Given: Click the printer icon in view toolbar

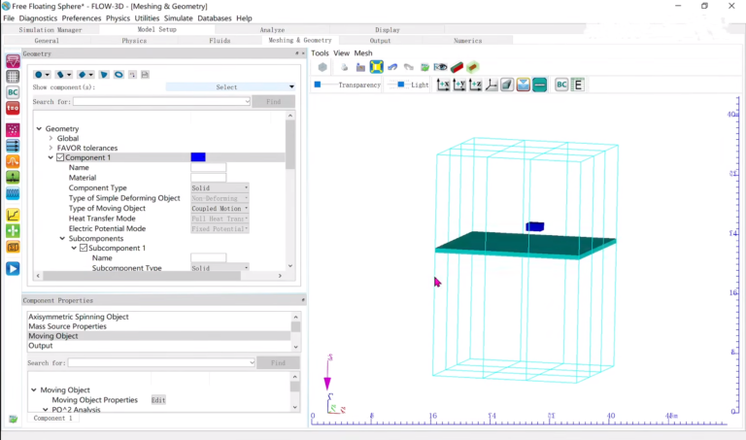Looking at the screenshot, I should (344, 67).
